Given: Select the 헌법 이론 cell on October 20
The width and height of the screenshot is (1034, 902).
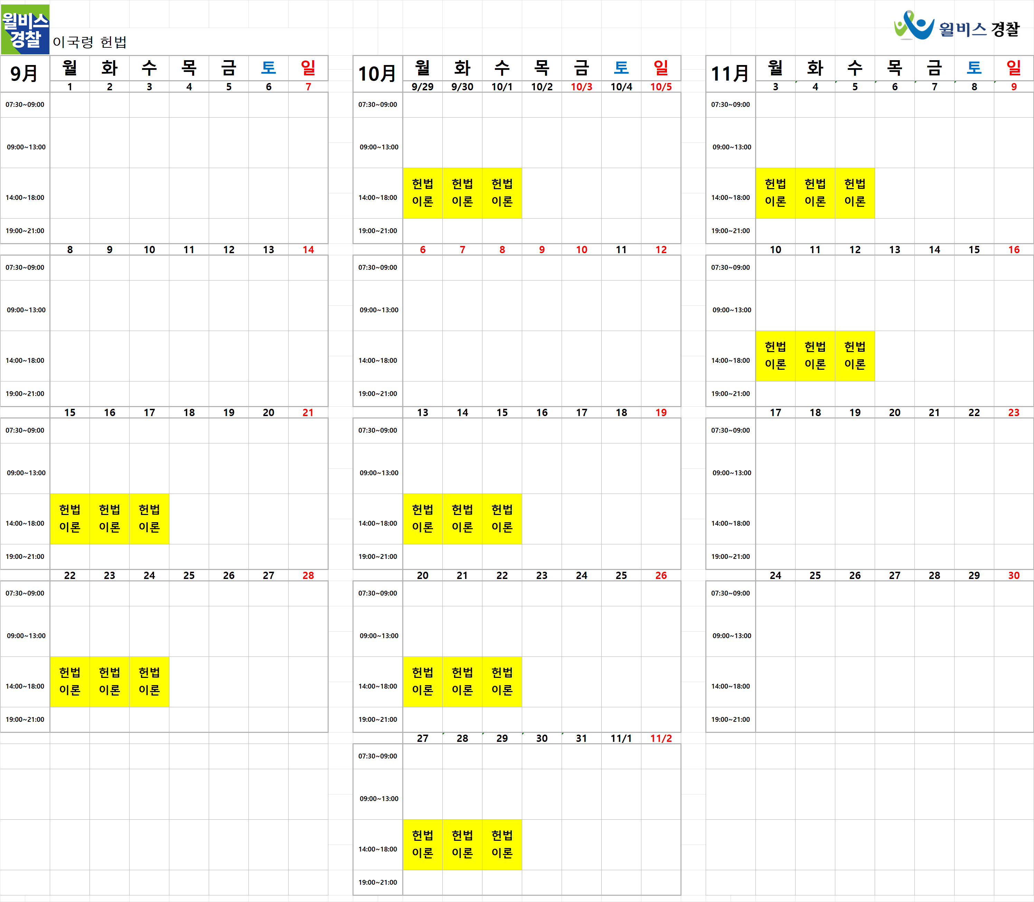Looking at the screenshot, I should click(x=422, y=682).
